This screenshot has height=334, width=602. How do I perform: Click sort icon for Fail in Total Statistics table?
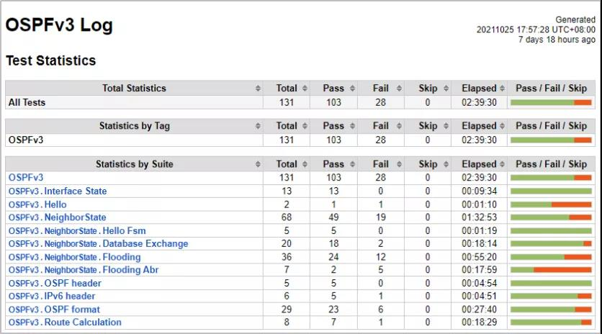400,89
